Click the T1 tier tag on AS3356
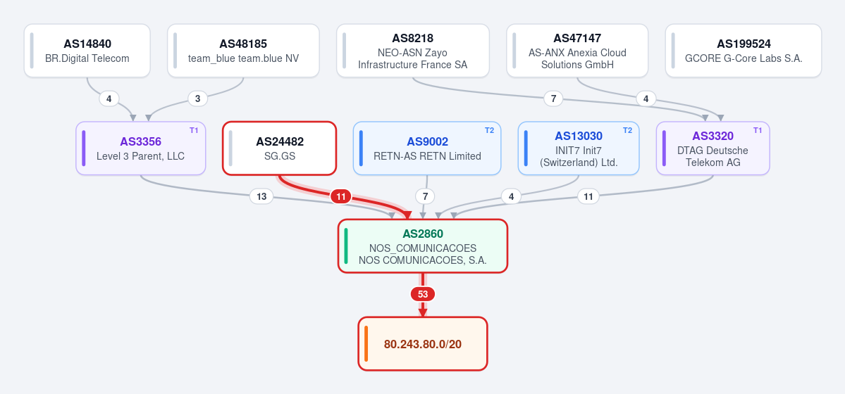The height and width of the screenshot is (394, 845). (194, 130)
